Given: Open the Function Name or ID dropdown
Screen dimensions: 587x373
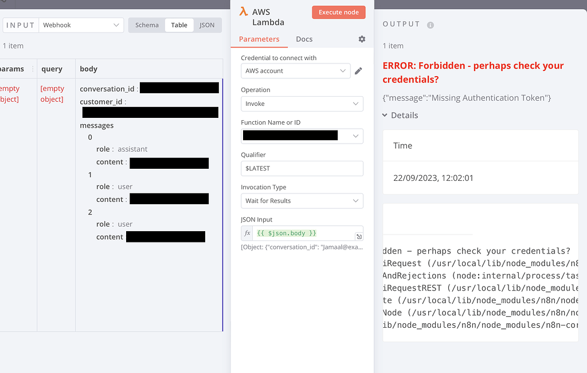Looking at the screenshot, I should [302, 136].
